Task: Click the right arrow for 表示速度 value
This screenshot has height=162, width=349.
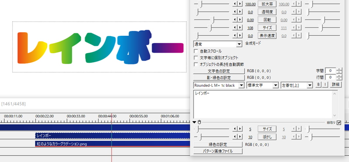Action: [x=240, y=36]
